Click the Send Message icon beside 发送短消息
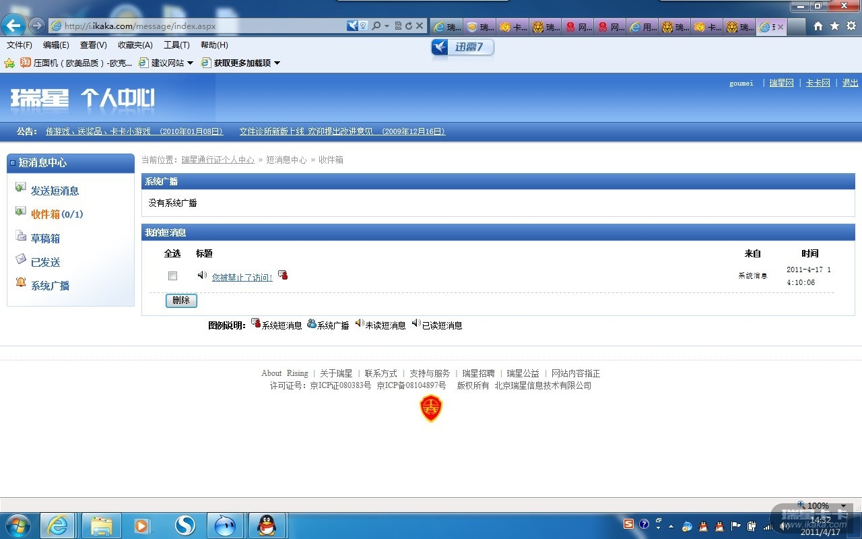 (21, 187)
